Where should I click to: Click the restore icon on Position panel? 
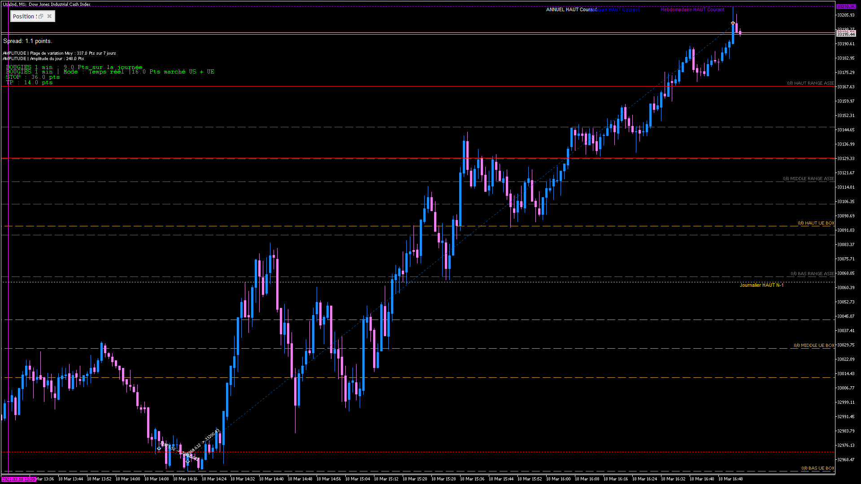pyautogui.click(x=41, y=16)
